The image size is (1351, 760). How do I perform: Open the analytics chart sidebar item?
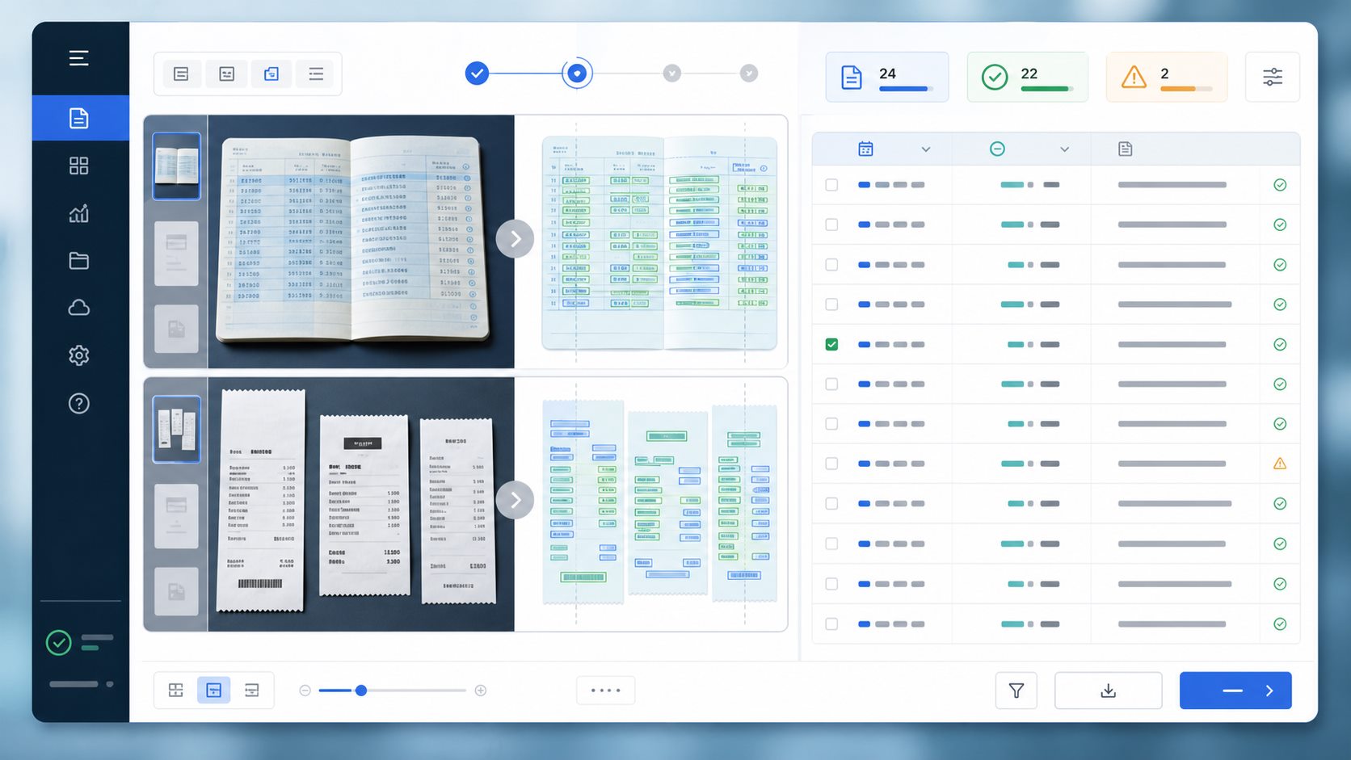click(x=78, y=213)
